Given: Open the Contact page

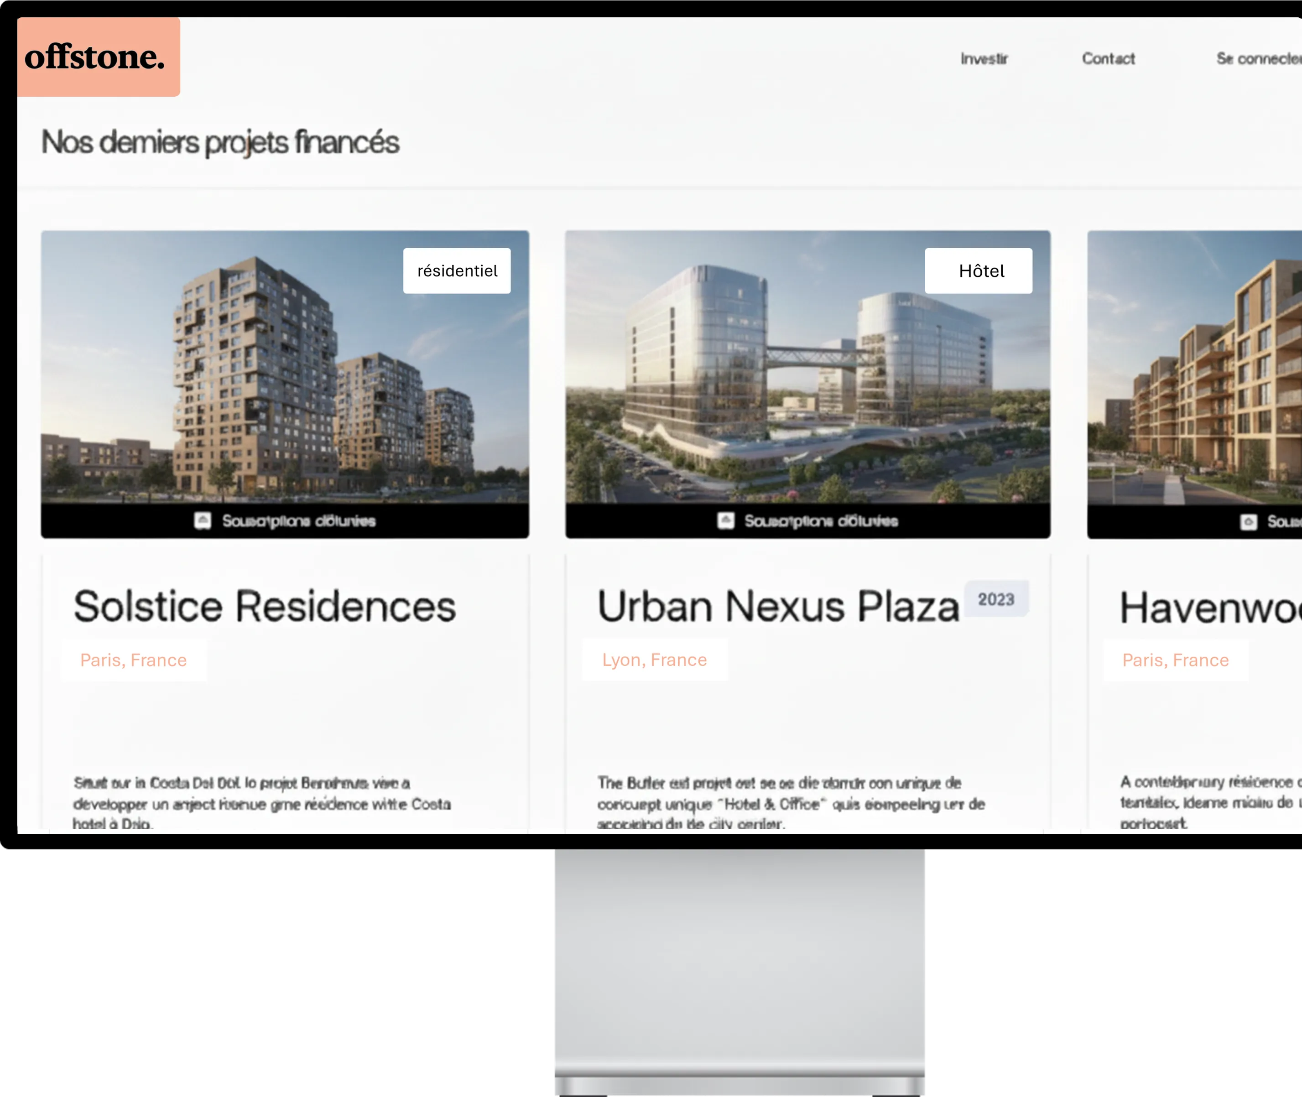Looking at the screenshot, I should pos(1109,58).
